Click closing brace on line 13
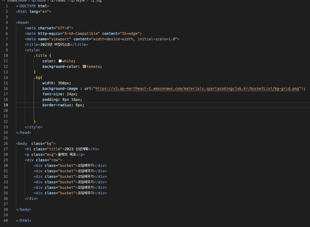This screenshot has height=227, width=310. pos(35,72)
